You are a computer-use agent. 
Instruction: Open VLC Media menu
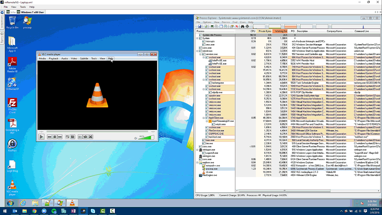[x=42, y=59]
